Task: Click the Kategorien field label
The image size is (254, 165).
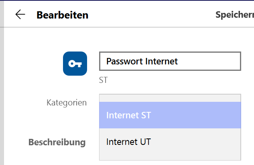Action: tap(67, 103)
